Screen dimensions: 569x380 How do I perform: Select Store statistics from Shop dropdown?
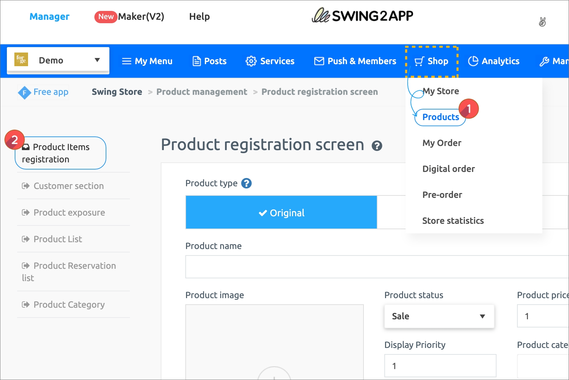click(453, 221)
